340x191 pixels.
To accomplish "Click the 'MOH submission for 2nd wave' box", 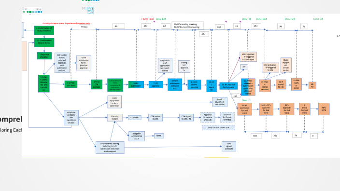I will coord(244,109).
